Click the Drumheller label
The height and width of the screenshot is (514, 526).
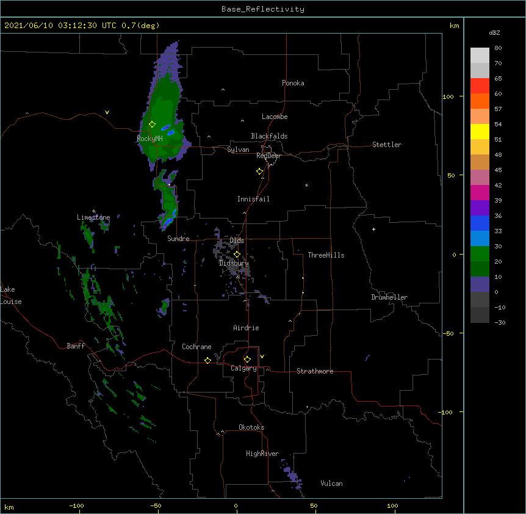click(389, 297)
